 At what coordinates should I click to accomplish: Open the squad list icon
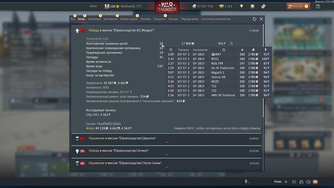[x=294, y=182]
